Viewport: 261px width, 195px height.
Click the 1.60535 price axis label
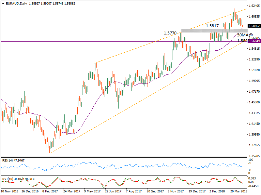point(254,17)
